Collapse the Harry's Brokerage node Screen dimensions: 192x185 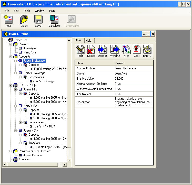pyautogui.click(x=16, y=73)
